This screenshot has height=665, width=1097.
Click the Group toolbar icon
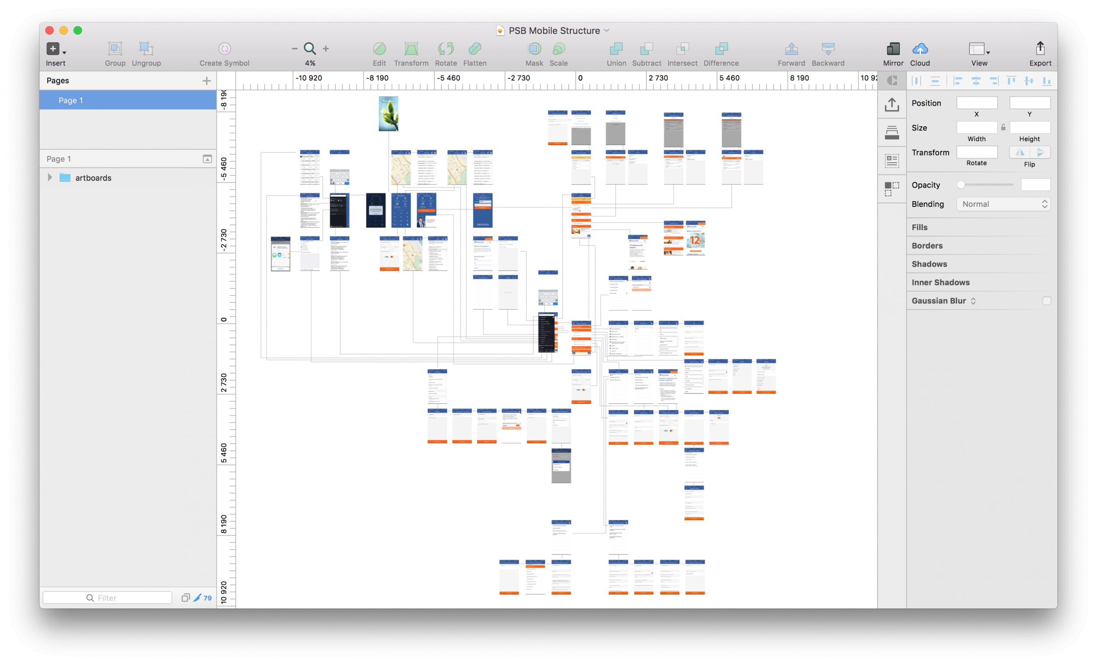115,49
